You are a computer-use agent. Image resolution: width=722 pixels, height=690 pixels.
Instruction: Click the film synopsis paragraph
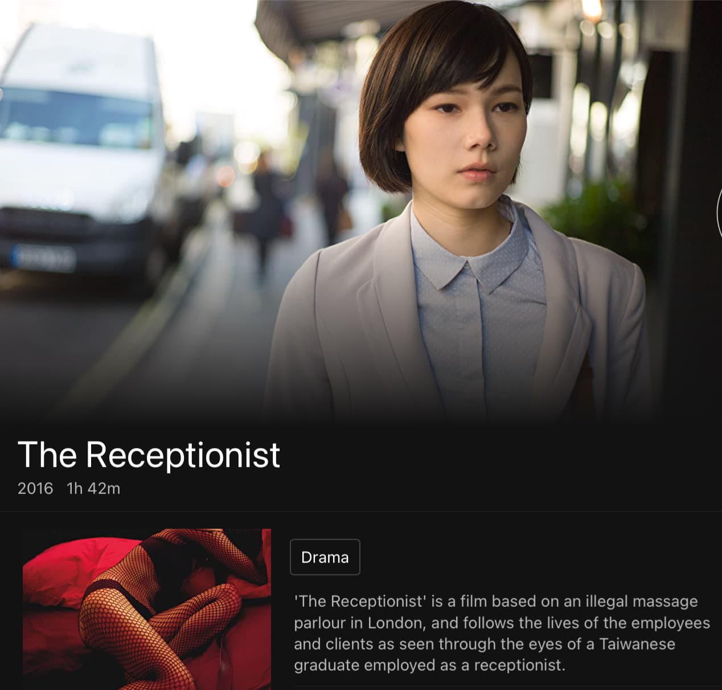coord(502,633)
